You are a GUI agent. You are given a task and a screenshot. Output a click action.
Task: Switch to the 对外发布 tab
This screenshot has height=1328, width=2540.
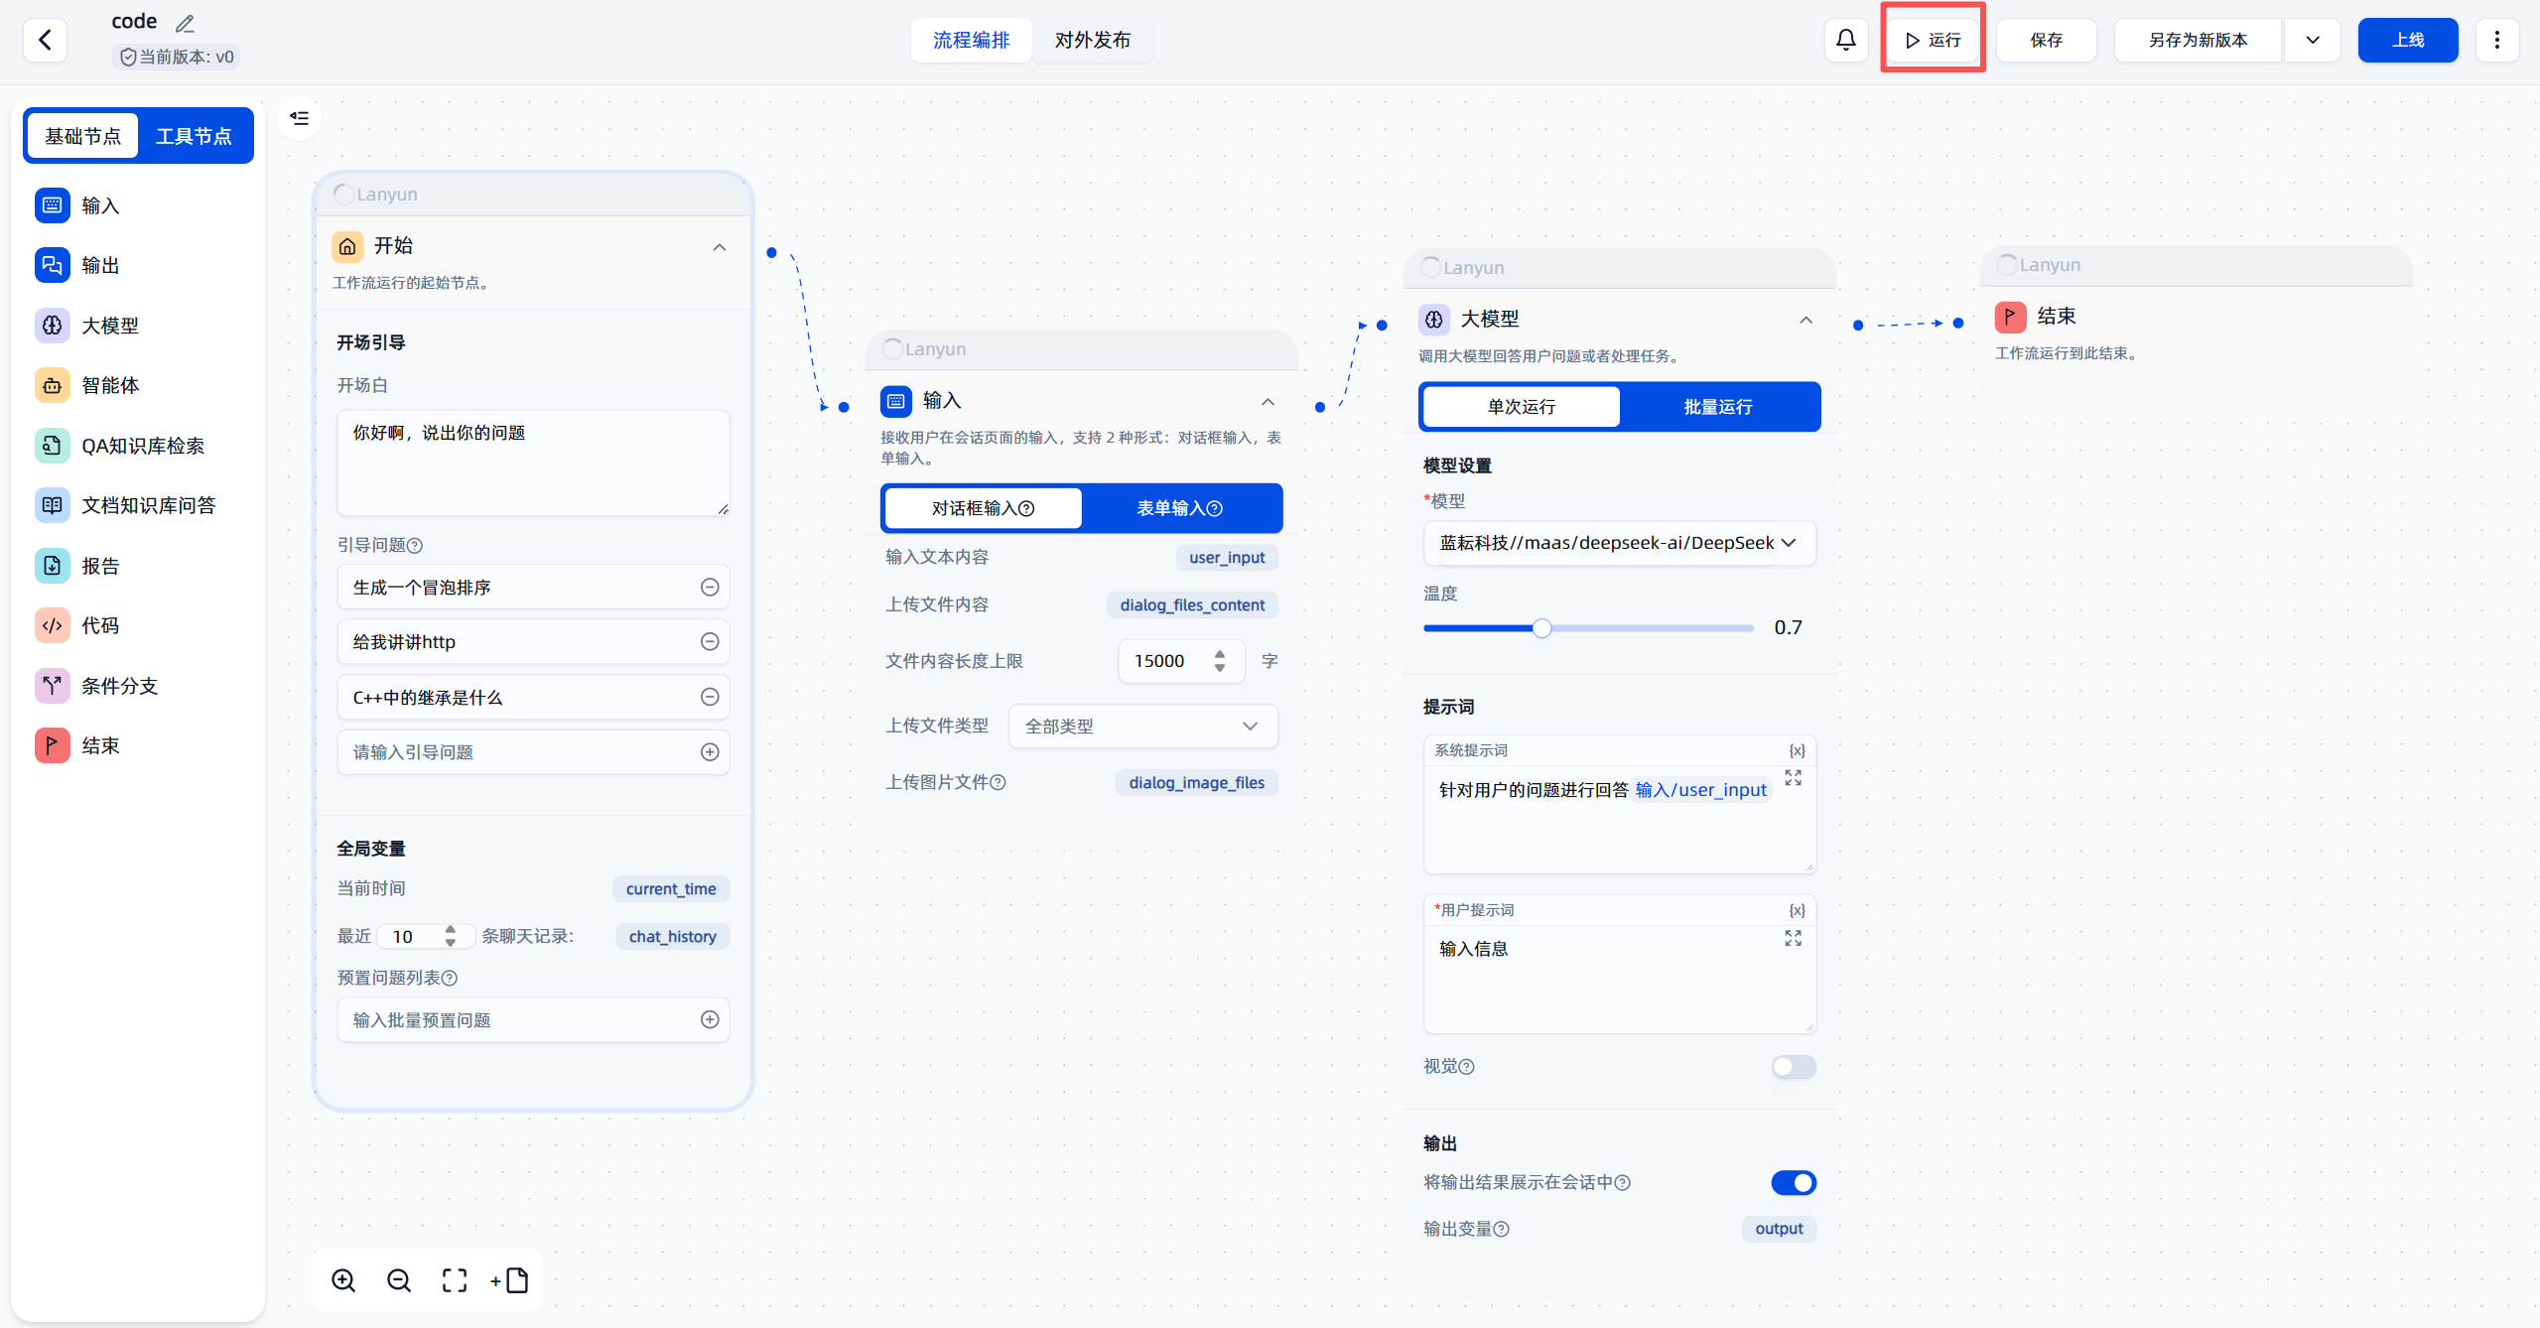click(1092, 40)
